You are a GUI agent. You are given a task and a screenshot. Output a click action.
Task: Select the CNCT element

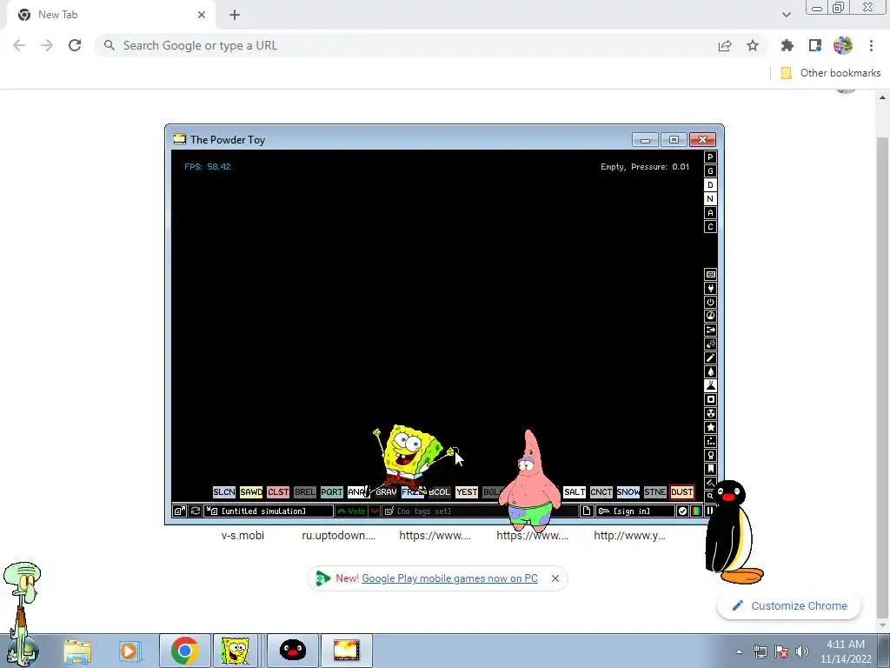pos(601,492)
